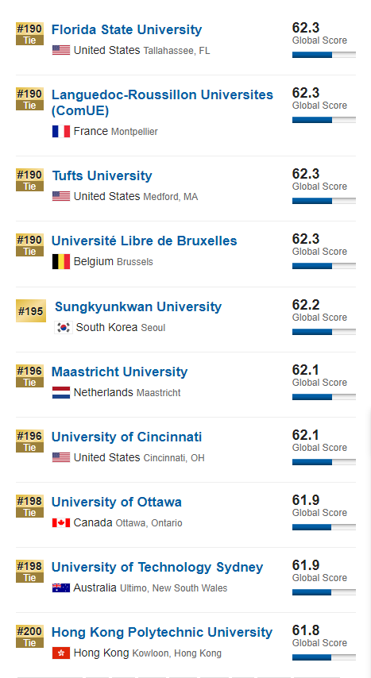
Task: Open Université Libre de Bruxelles link
Action: tap(144, 241)
